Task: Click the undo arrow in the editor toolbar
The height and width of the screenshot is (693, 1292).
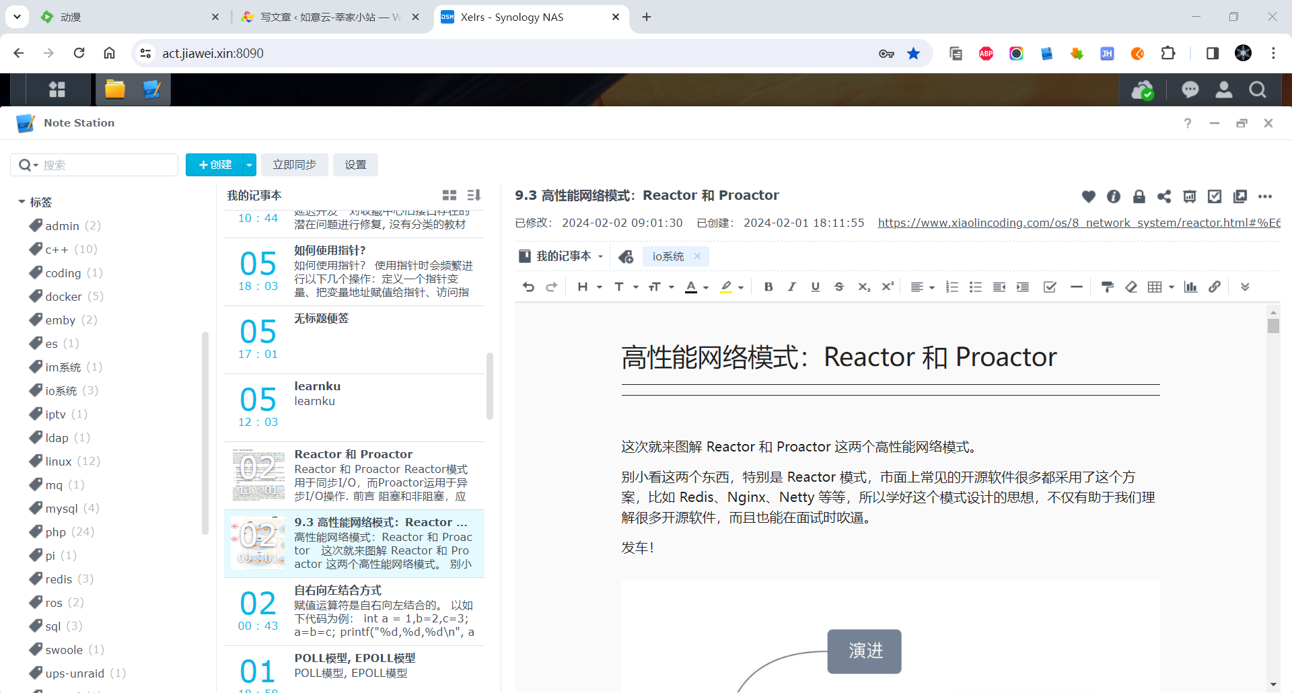Action: pyautogui.click(x=528, y=287)
